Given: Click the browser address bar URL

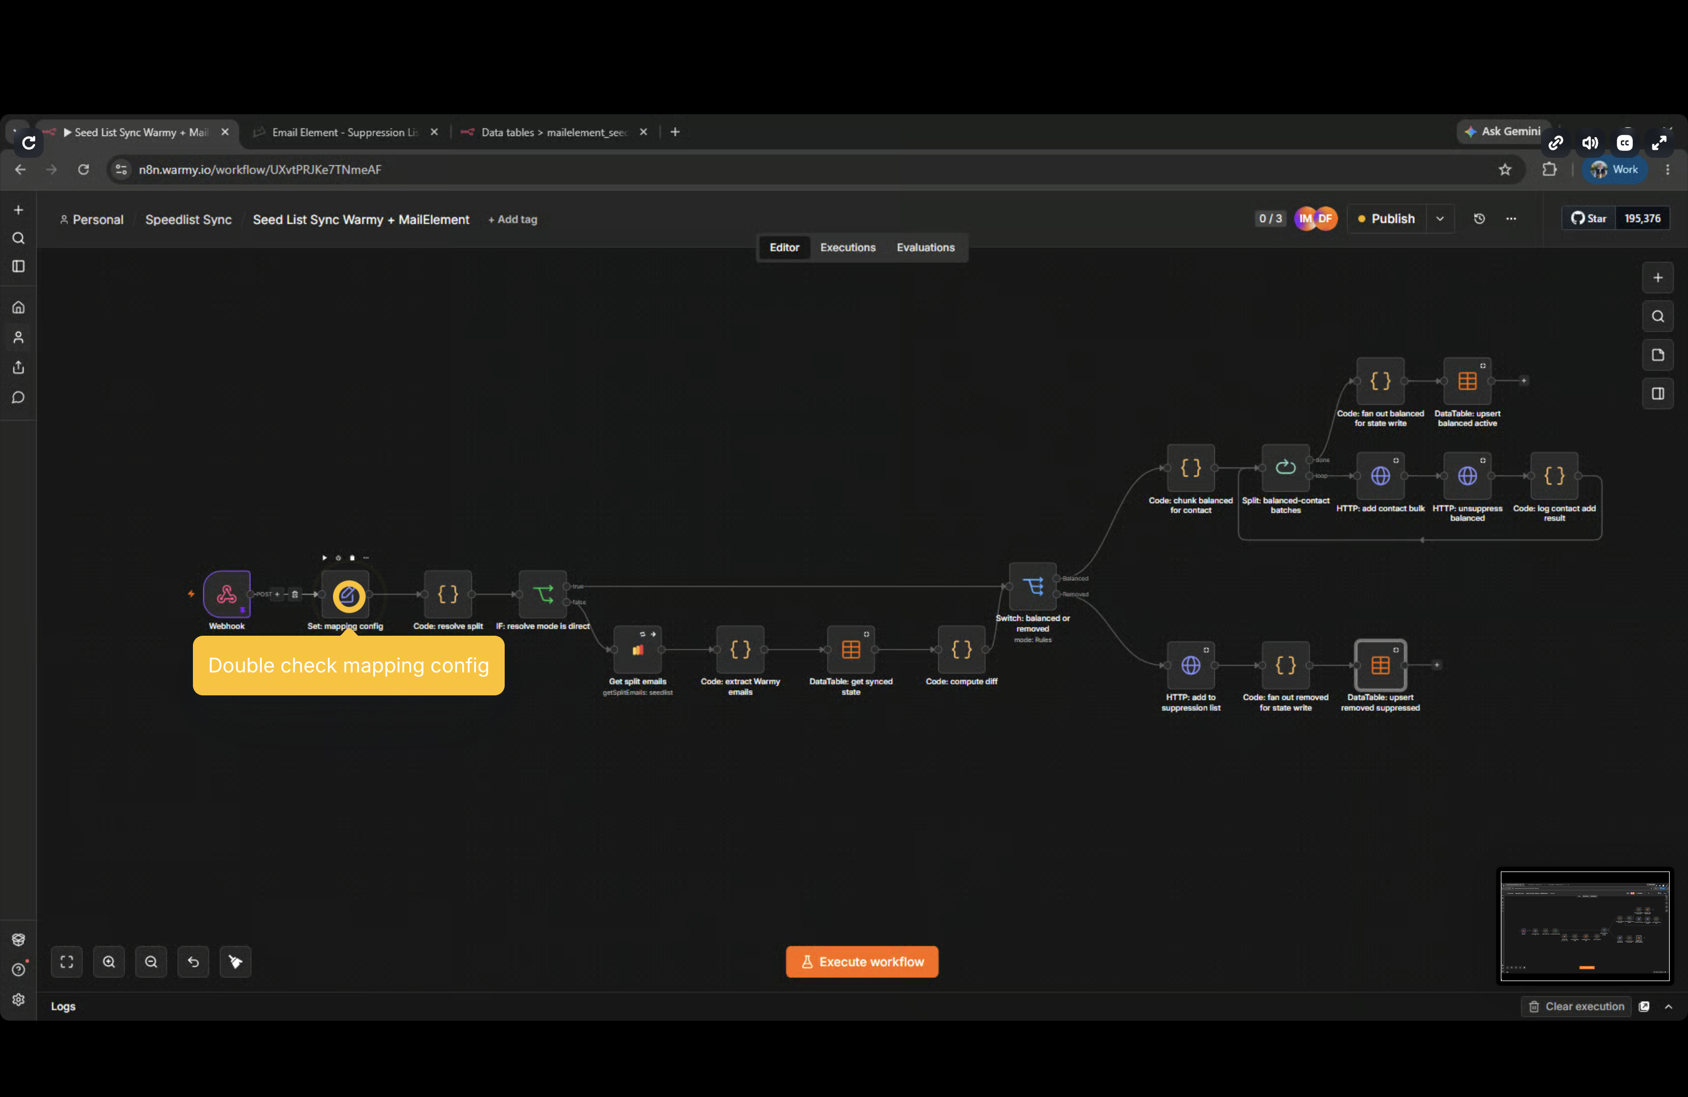Looking at the screenshot, I should pos(260,169).
